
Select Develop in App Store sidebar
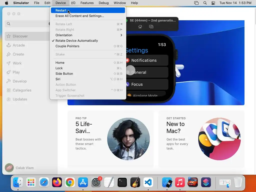click(x=27, y=81)
